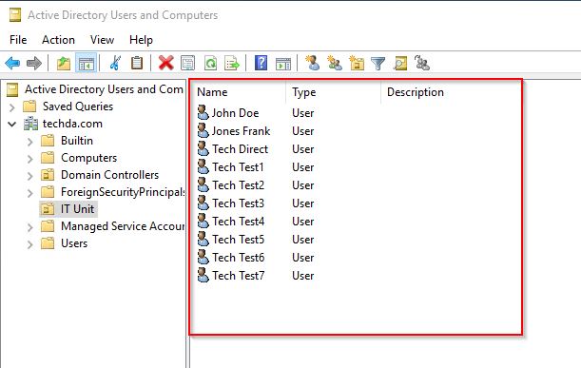The height and width of the screenshot is (368, 581).
Task: Click the Export List icon
Action: [232, 64]
